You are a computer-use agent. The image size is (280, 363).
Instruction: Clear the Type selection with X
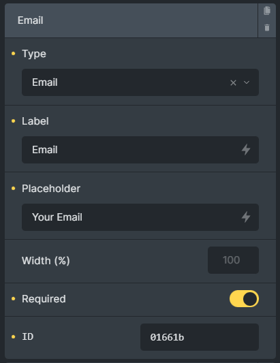233,82
